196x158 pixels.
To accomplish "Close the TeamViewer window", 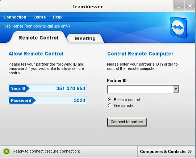I will coord(190,6).
